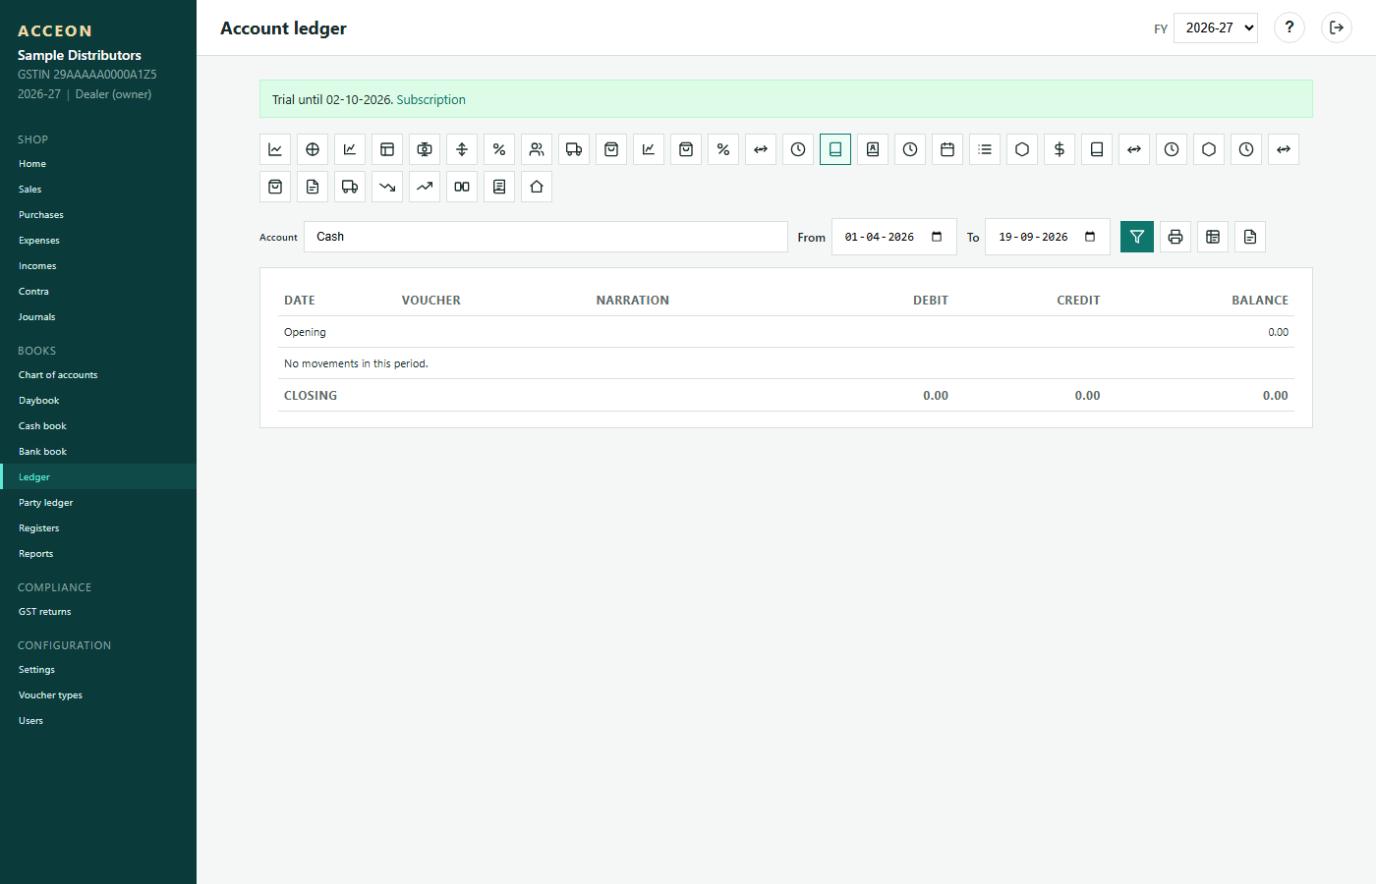This screenshot has width=1376, height=884.
Task: Click the upward trend arrow icon
Action: coord(425,187)
